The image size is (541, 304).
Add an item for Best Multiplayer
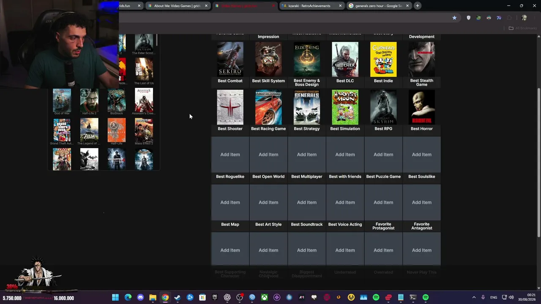click(307, 155)
